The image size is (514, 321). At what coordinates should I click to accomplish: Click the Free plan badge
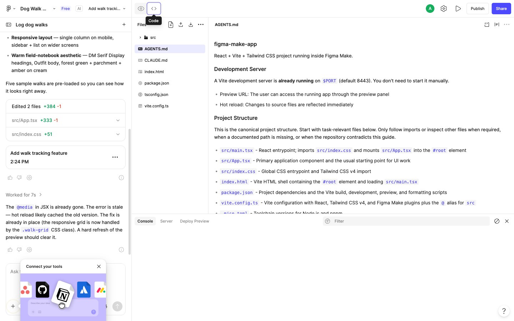(66, 9)
